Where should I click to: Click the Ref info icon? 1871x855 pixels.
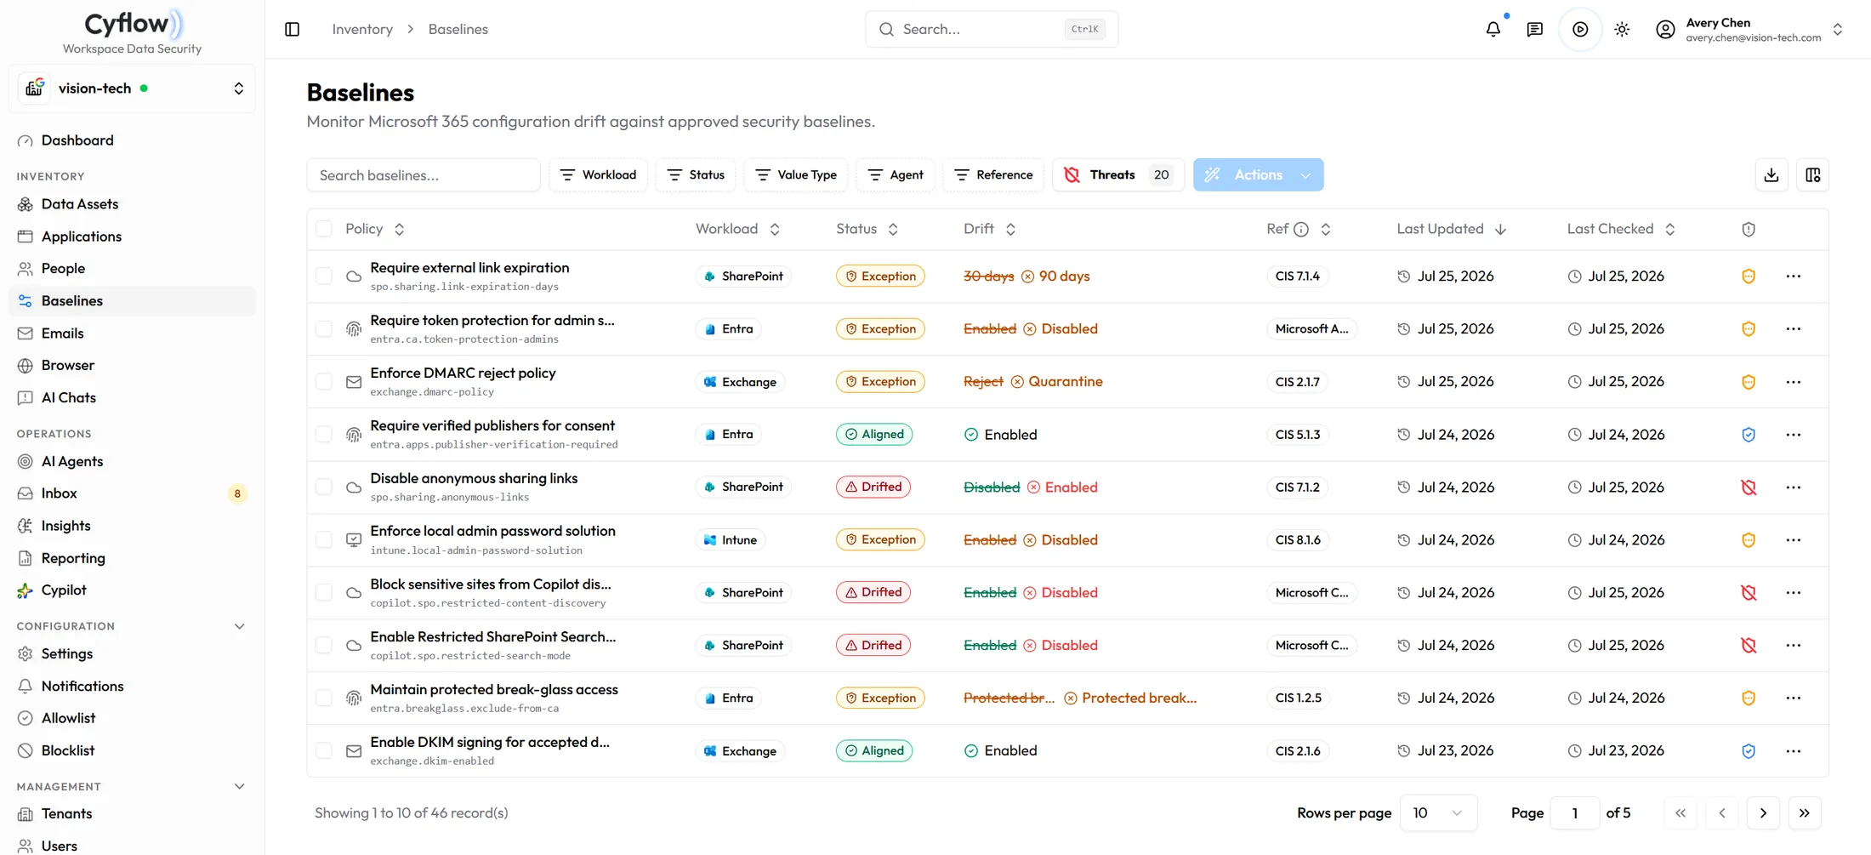tap(1301, 229)
